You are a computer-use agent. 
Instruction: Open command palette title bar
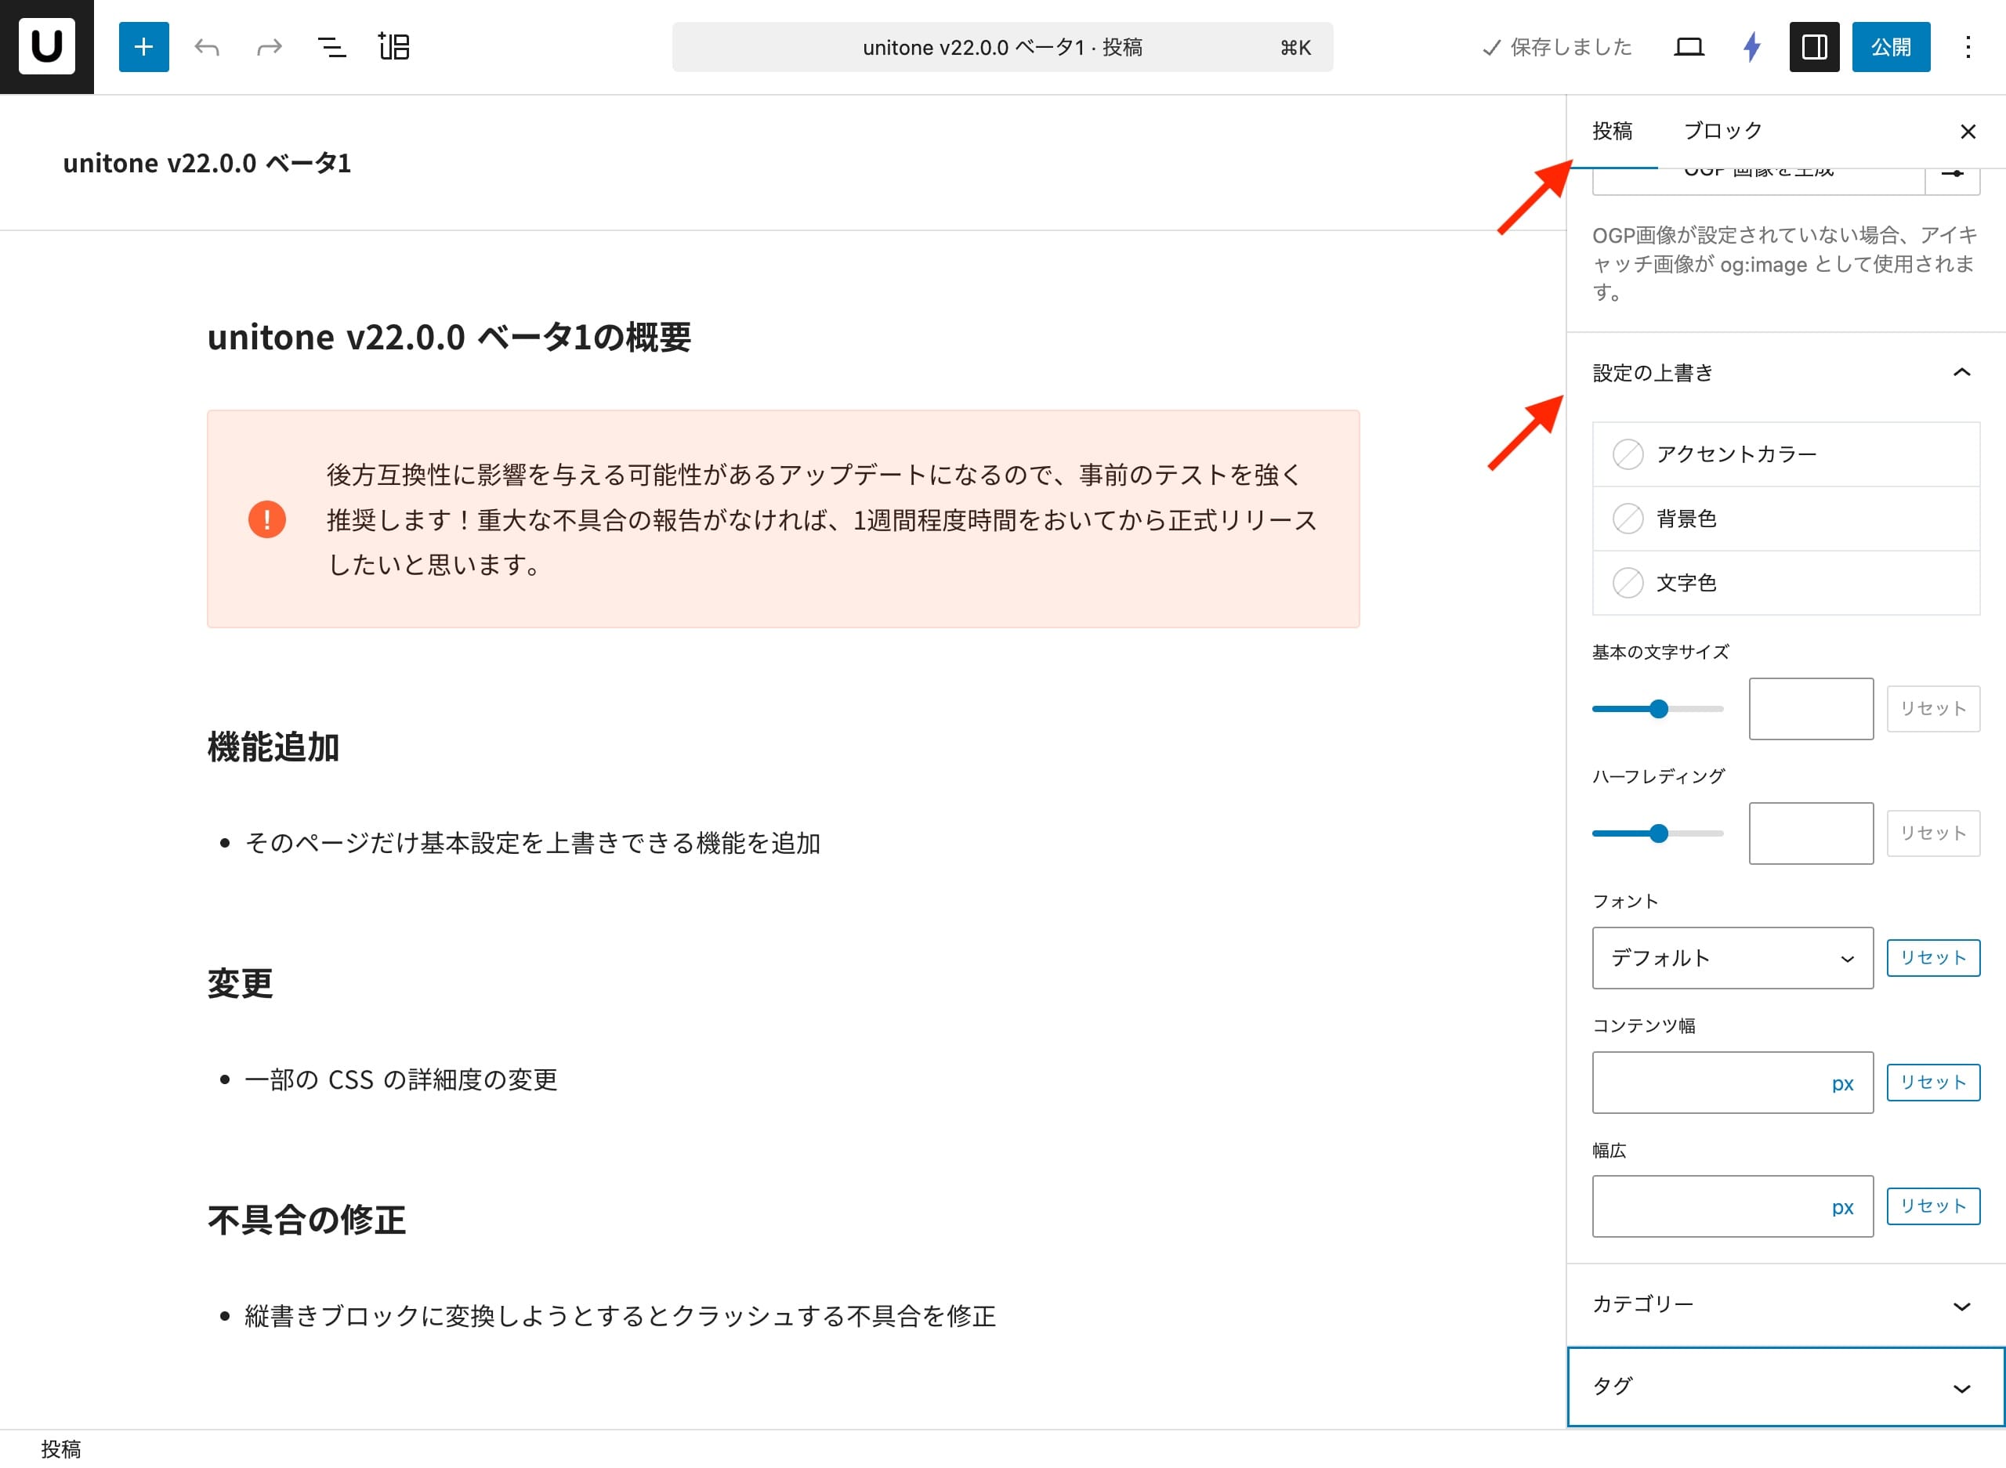click(1001, 47)
